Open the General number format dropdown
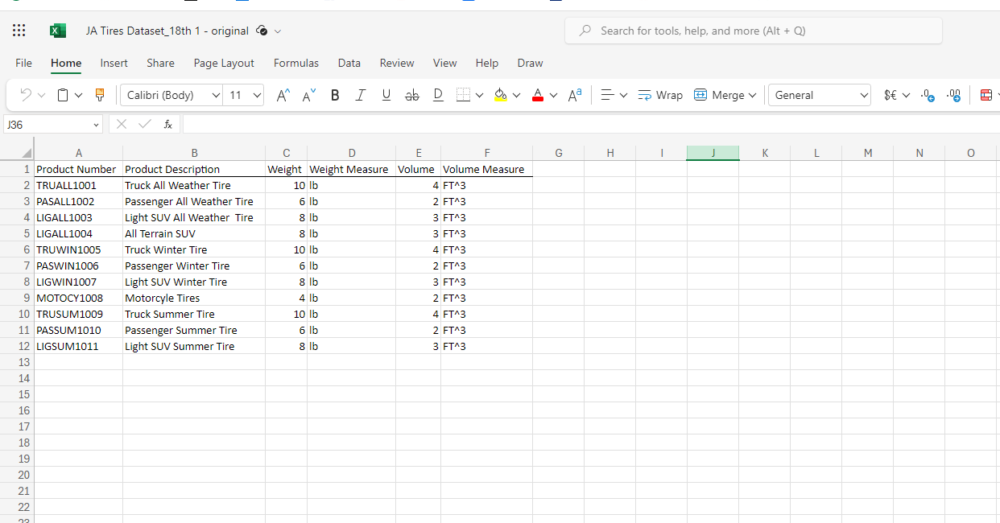Viewport: 1000px width, 523px height. tap(820, 95)
